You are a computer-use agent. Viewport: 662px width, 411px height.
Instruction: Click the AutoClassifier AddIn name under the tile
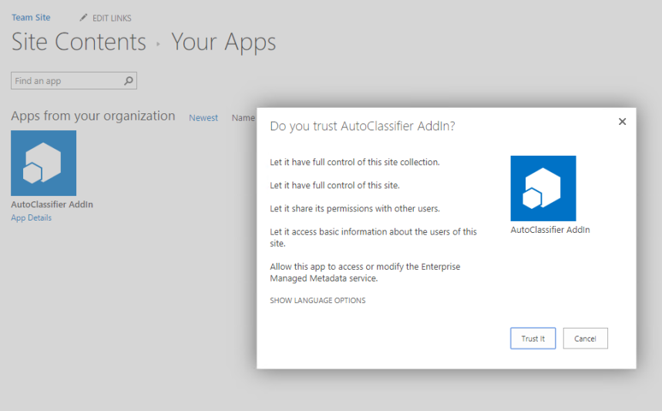coord(52,205)
